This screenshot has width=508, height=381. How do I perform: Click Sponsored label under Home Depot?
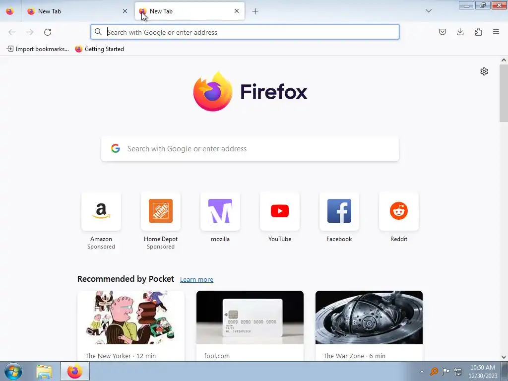(x=161, y=247)
